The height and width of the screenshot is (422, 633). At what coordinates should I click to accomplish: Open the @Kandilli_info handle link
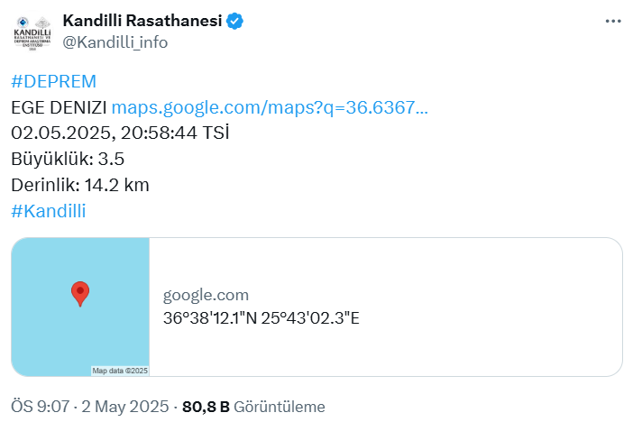click(115, 42)
